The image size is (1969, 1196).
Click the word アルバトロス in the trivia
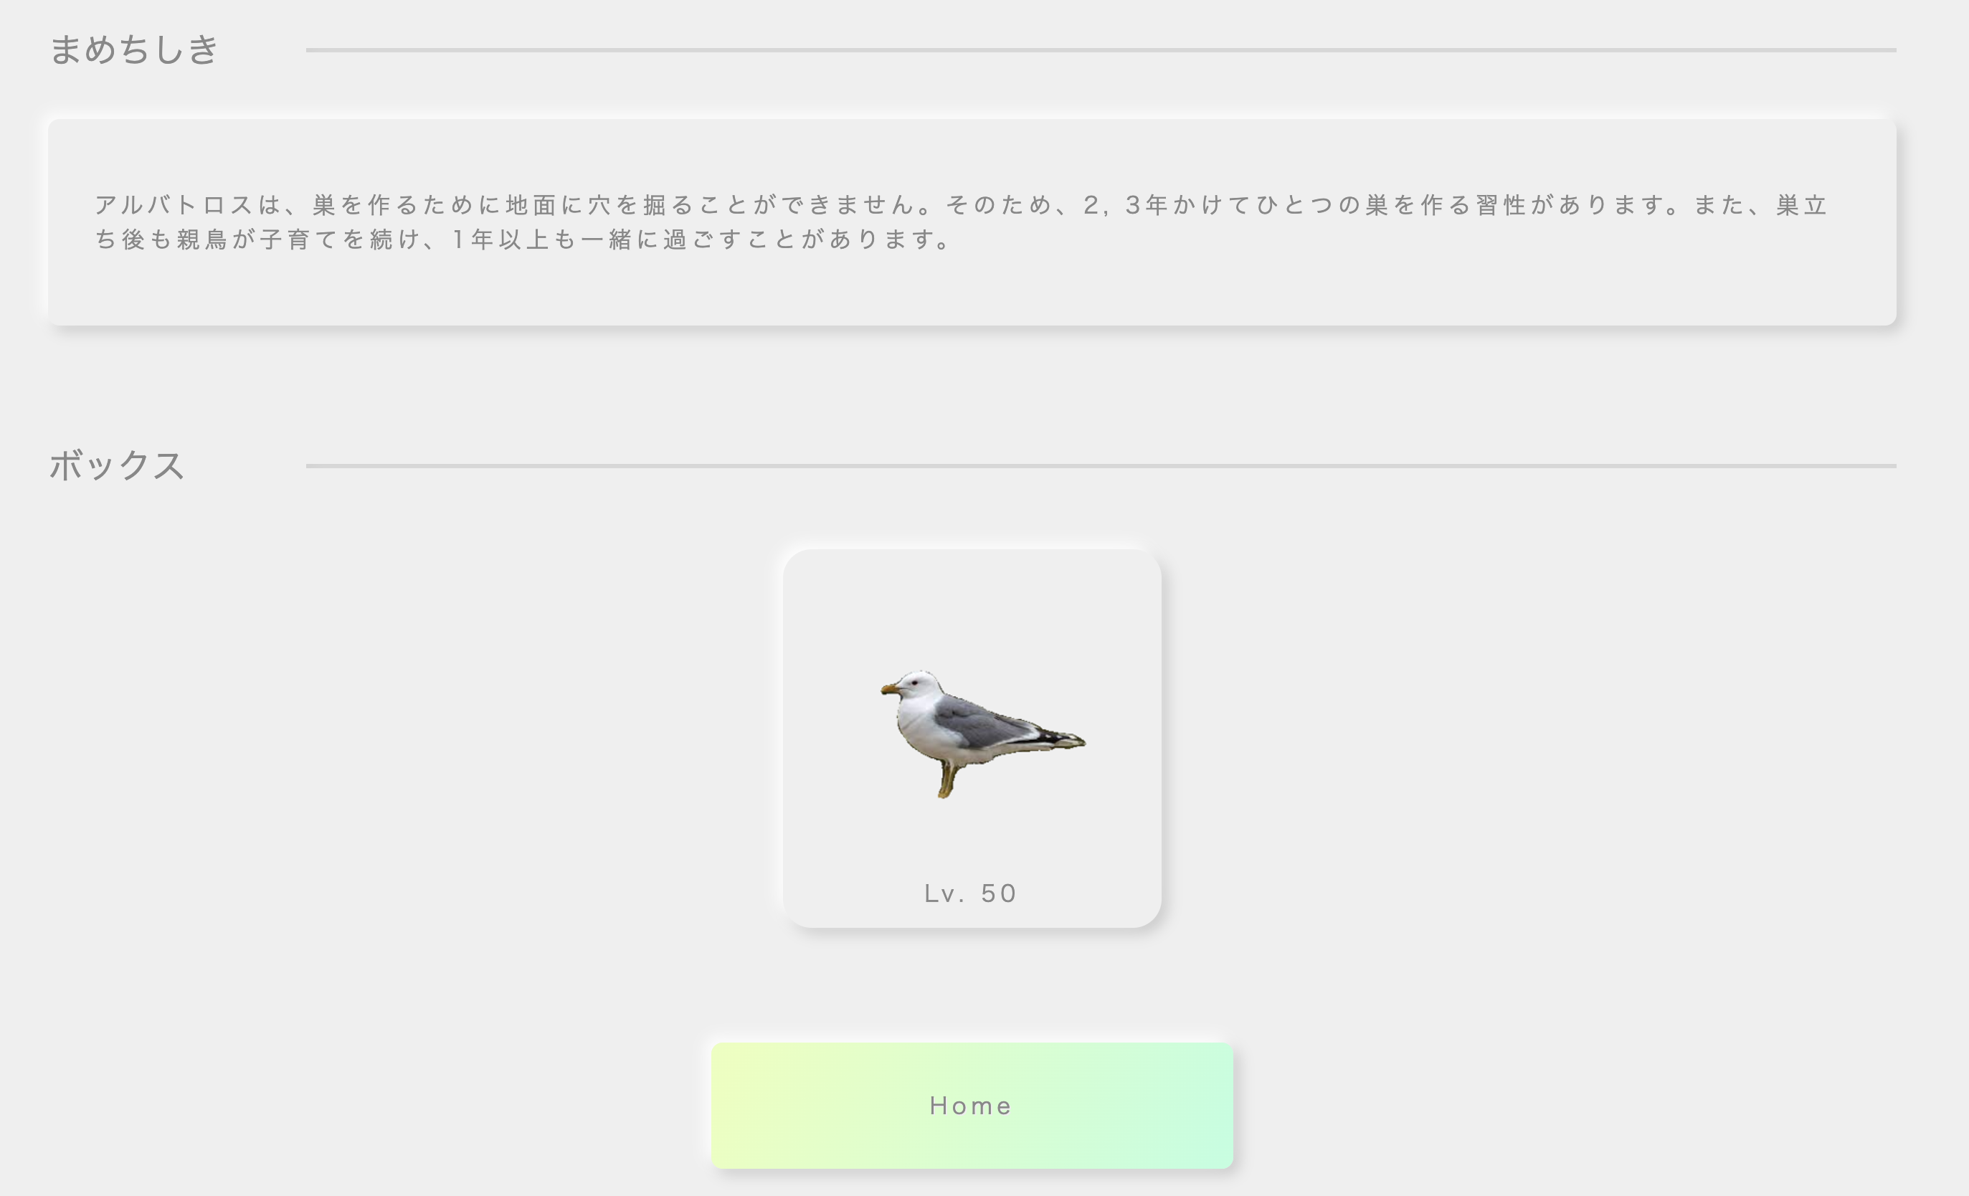(x=174, y=205)
